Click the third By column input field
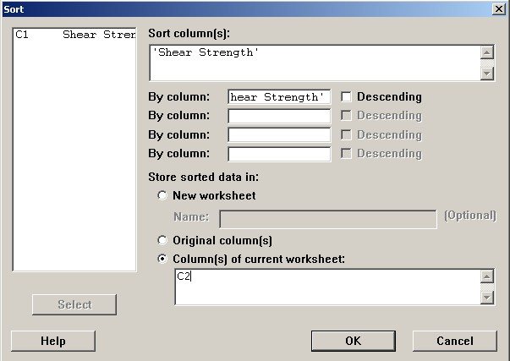Image resolution: width=510 pixels, height=361 pixels. (x=279, y=134)
